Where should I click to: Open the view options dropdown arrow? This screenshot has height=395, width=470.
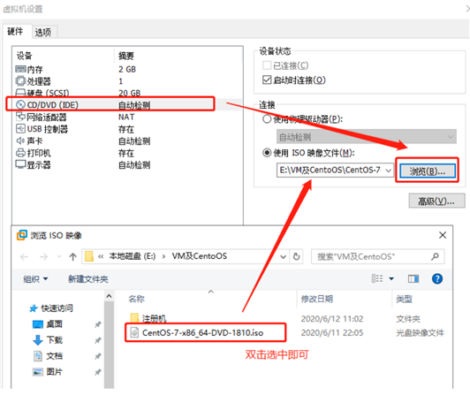click(391, 278)
